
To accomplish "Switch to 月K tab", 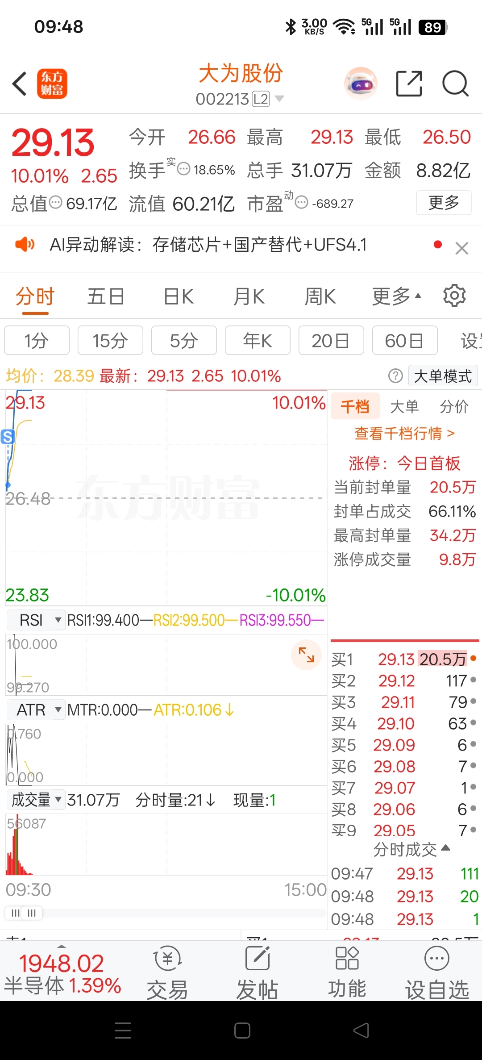I will pos(249,296).
